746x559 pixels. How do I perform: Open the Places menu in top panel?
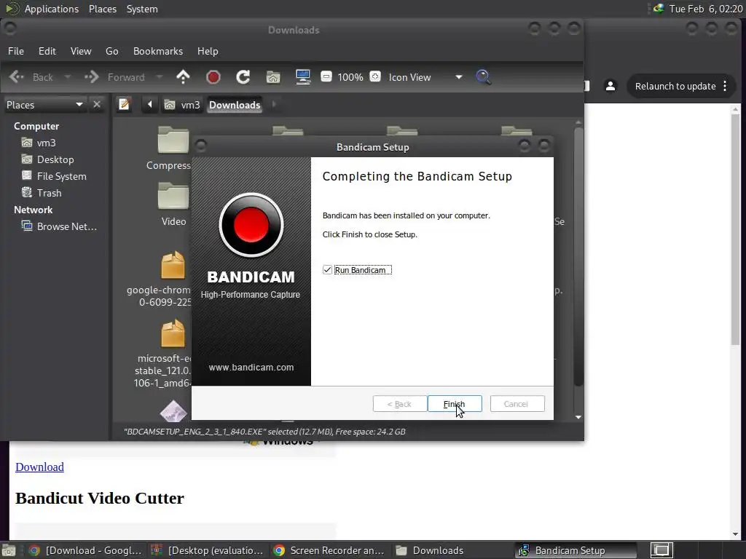click(x=103, y=9)
